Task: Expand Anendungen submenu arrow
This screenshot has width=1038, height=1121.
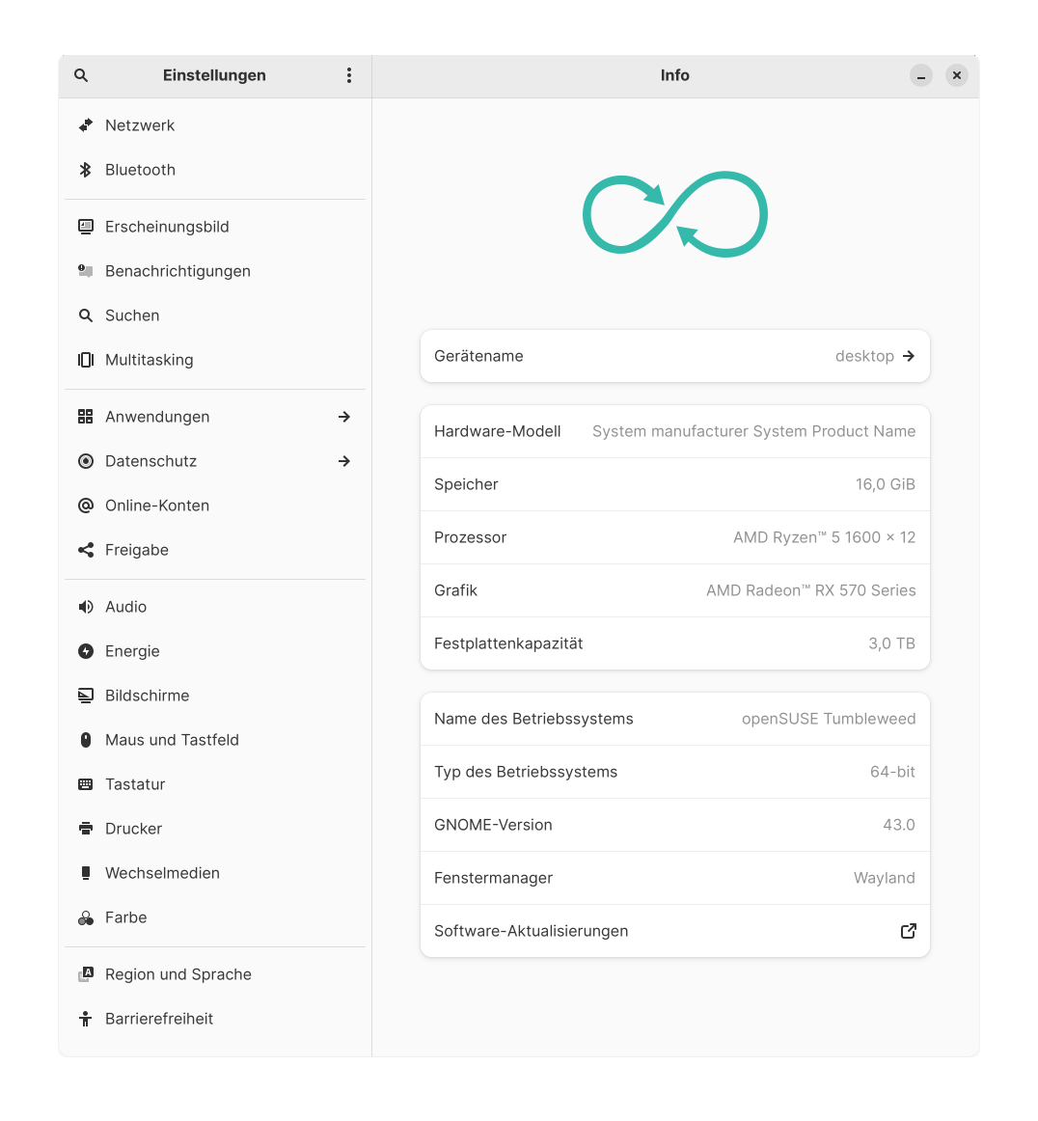Action: 343,417
